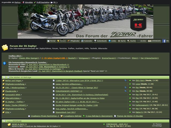
Task: Go to latest post by Dirty Harry arrow
Action: [130, 81]
